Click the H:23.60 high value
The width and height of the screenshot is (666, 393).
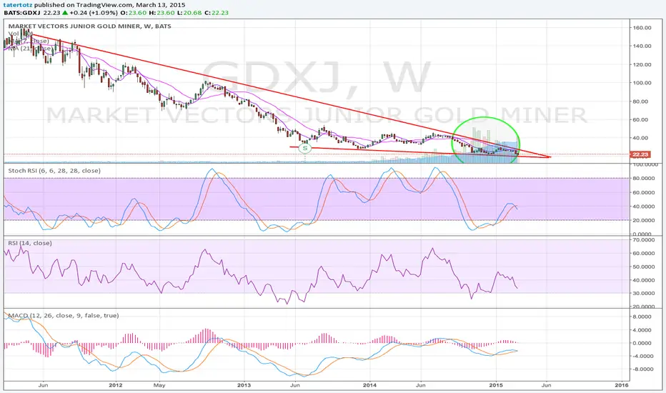coord(161,13)
